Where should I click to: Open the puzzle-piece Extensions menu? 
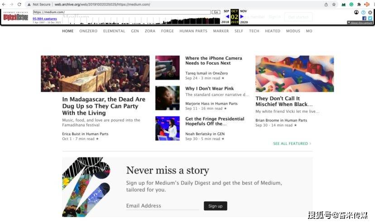click(x=359, y=5)
